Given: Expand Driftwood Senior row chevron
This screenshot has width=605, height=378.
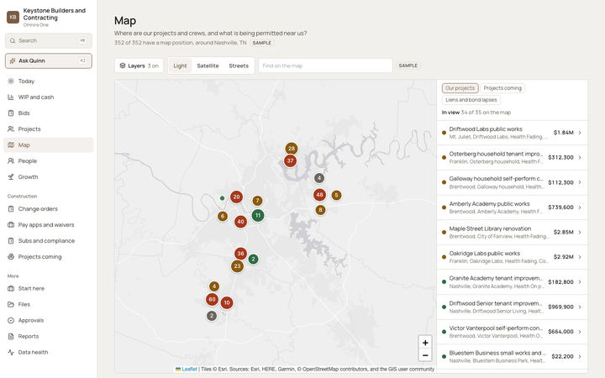Looking at the screenshot, I should (580, 307).
